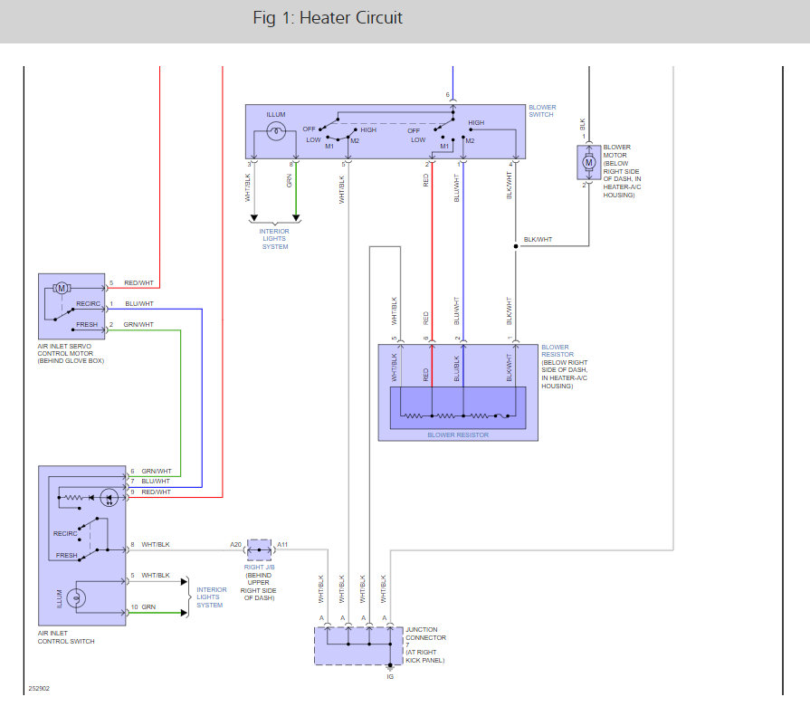This screenshot has height=716, width=810.
Task: Select the "INTERIOR LIGHTS SYSTEM" label under the blower switch
Action: 274,239
